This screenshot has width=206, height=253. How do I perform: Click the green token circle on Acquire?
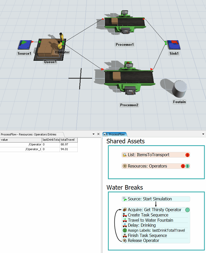point(187,210)
